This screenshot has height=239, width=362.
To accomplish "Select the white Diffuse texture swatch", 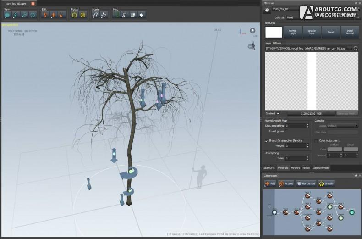I will 274,32.
